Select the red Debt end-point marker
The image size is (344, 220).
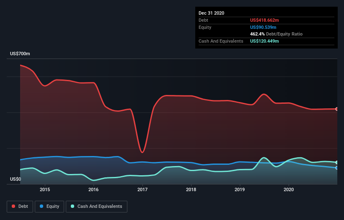coord(337,109)
